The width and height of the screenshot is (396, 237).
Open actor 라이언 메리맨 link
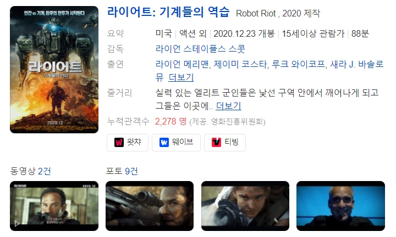pos(182,64)
